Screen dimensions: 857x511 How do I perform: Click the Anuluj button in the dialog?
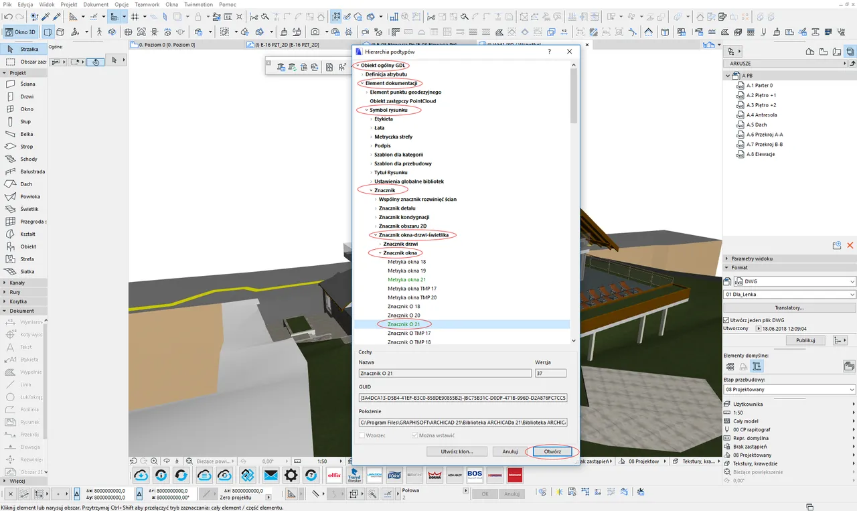tap(510, 451)
